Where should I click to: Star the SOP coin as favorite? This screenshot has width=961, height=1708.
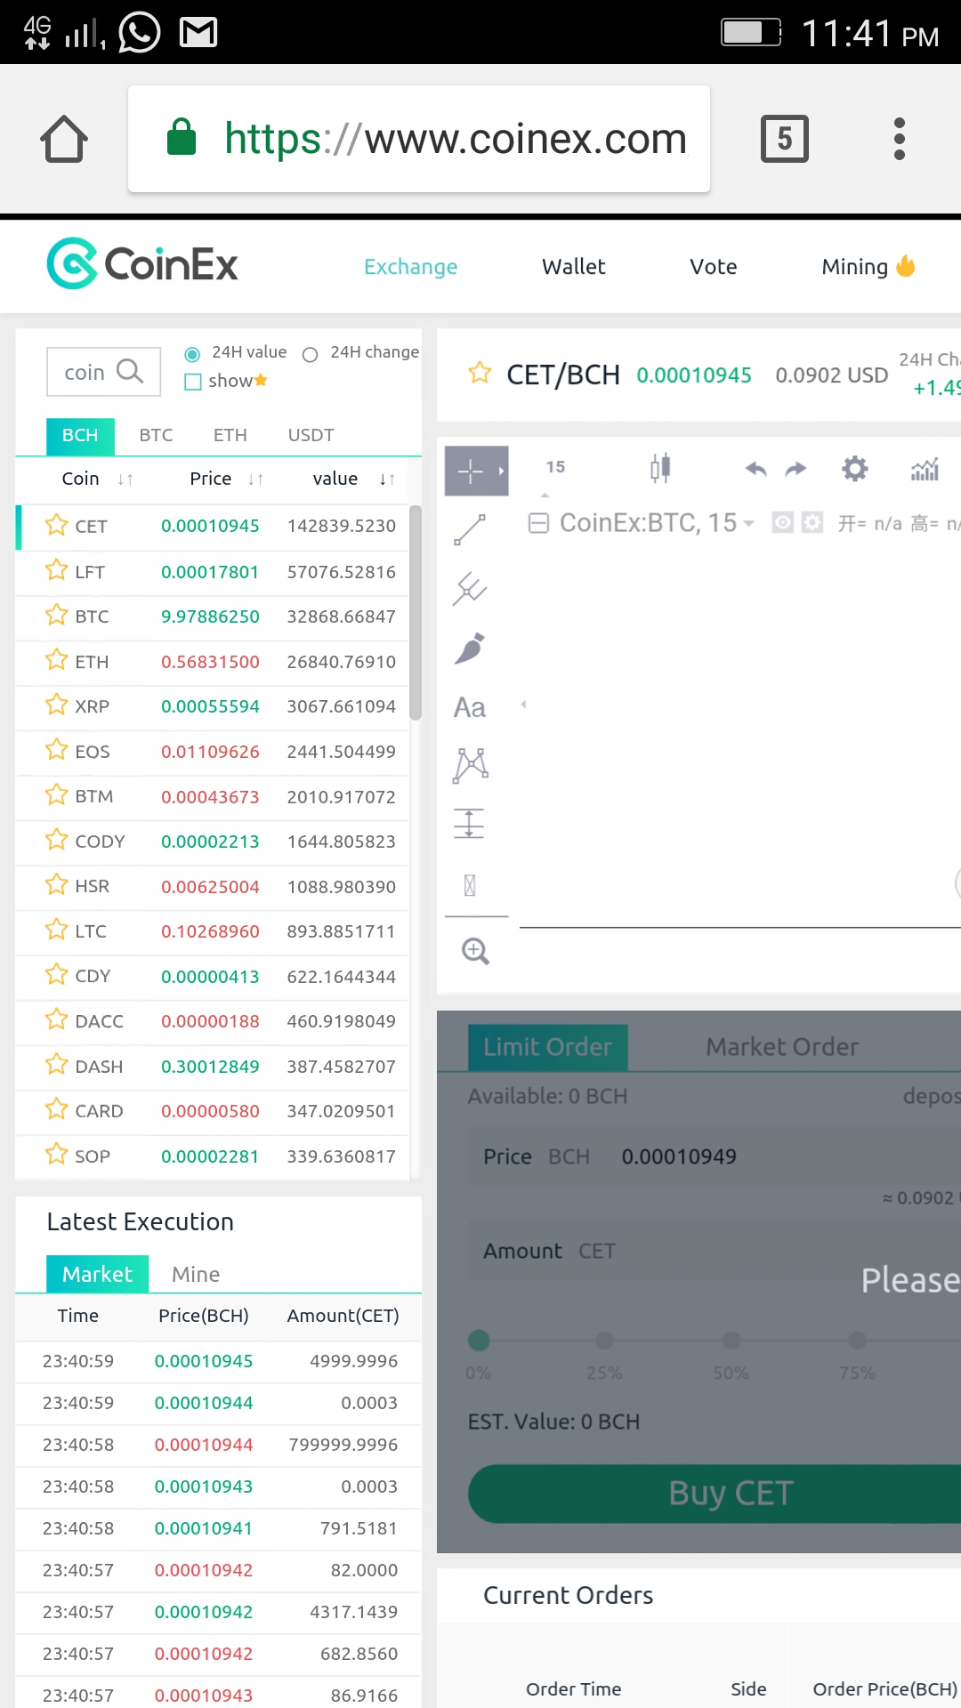[57, 1154]
